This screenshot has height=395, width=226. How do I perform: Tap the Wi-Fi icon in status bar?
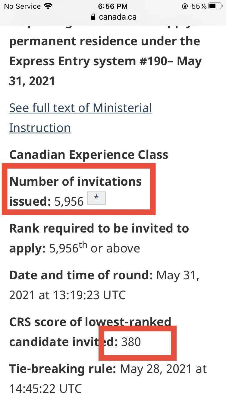click(x=48, y=6)
